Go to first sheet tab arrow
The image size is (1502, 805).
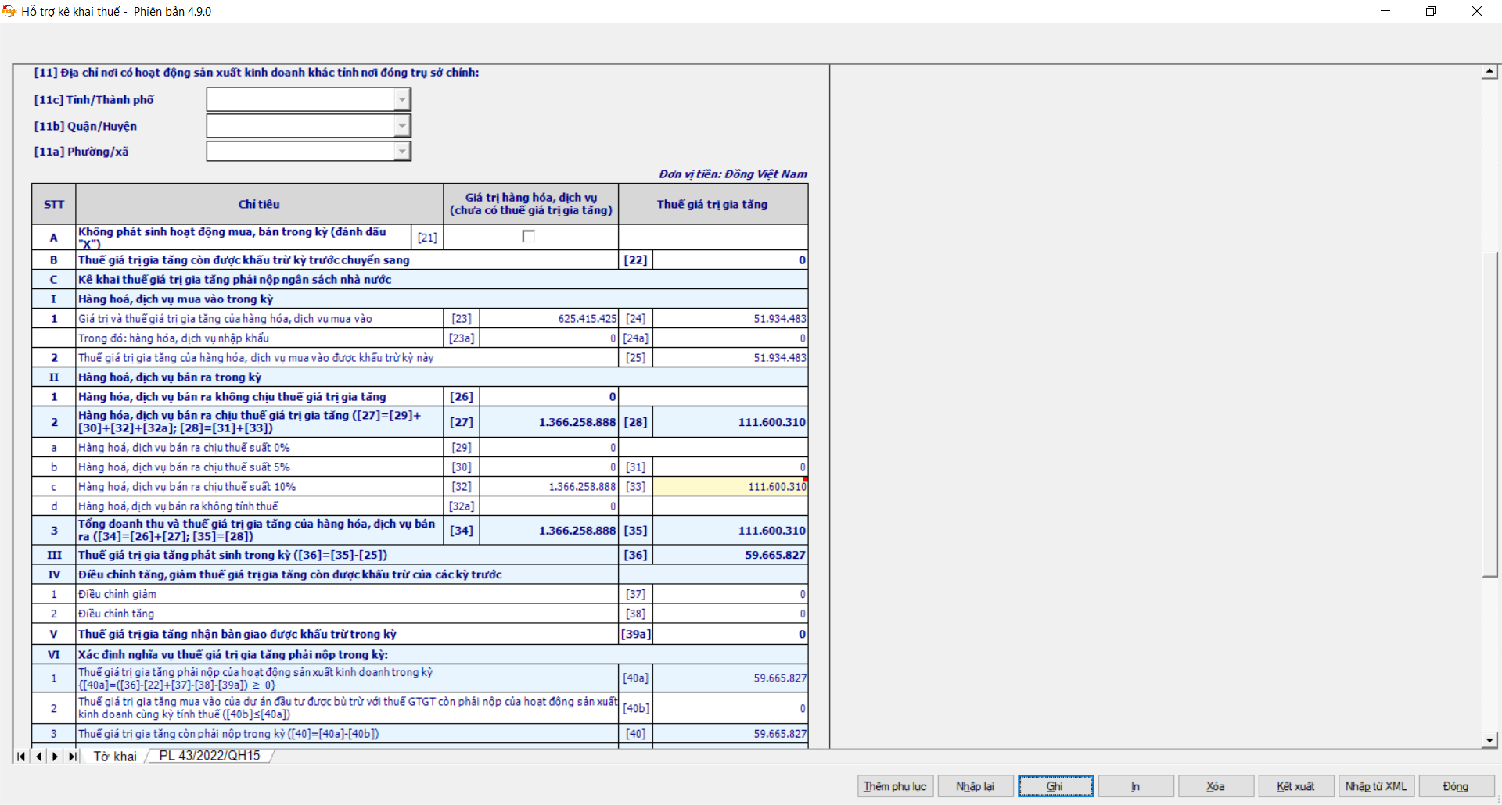21,757
